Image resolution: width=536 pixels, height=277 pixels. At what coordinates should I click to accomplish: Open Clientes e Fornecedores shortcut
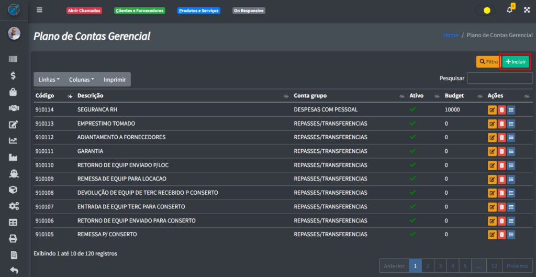tap(139, 10)
